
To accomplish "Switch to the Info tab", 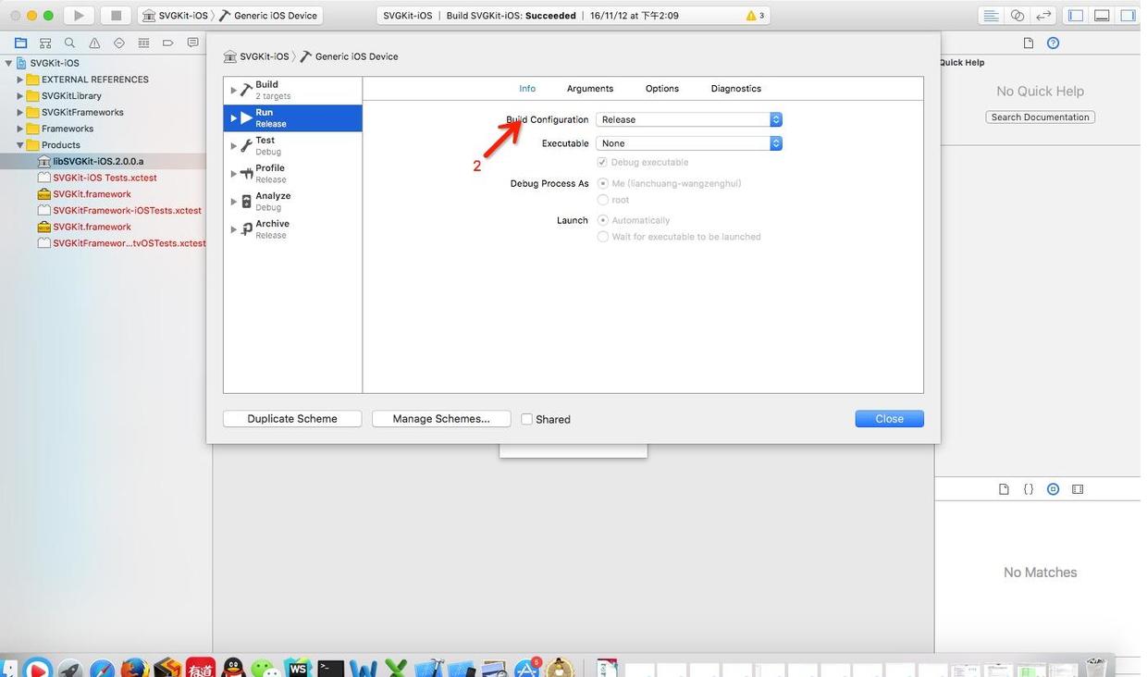I will [x=527, y=89].
